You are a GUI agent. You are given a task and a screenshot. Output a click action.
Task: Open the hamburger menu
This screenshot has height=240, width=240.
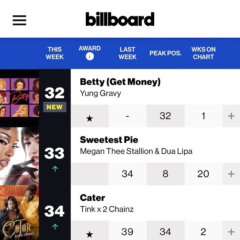pyautogui.click(x=19, y=20)
